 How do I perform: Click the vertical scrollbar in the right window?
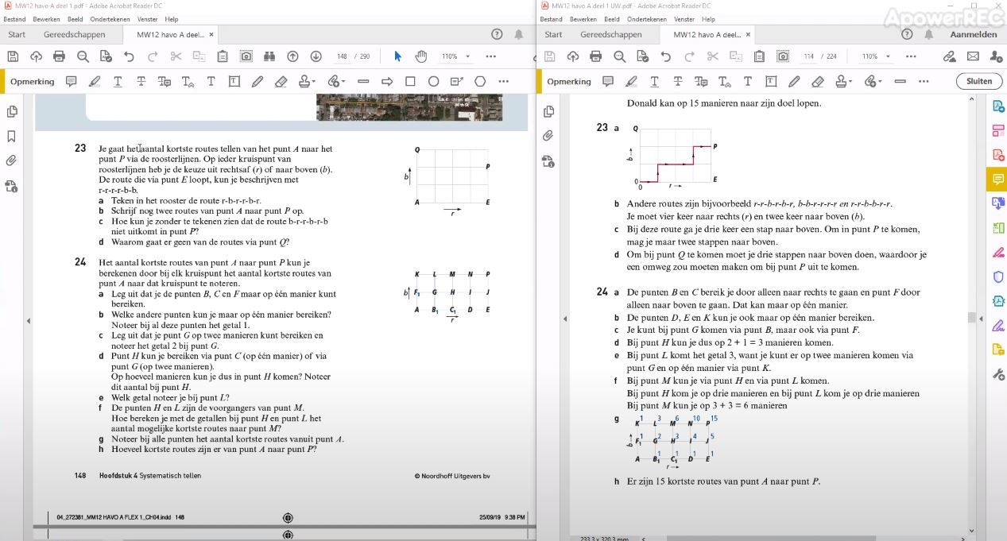point(971,318)
